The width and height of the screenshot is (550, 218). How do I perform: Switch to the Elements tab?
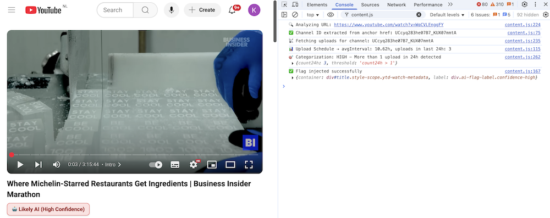tap(317, 4)
